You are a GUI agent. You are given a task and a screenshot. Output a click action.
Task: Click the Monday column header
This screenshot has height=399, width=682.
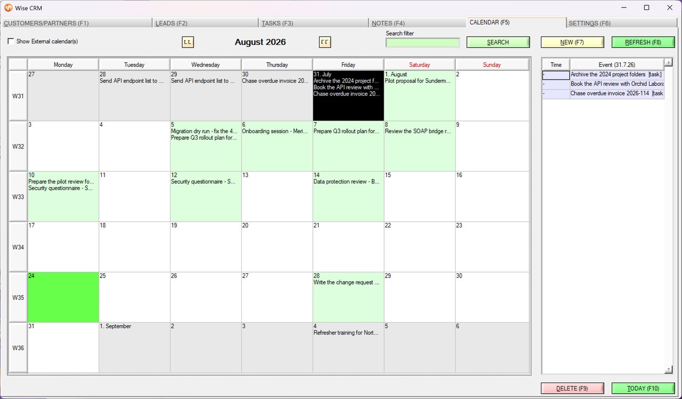click(63, 64)
